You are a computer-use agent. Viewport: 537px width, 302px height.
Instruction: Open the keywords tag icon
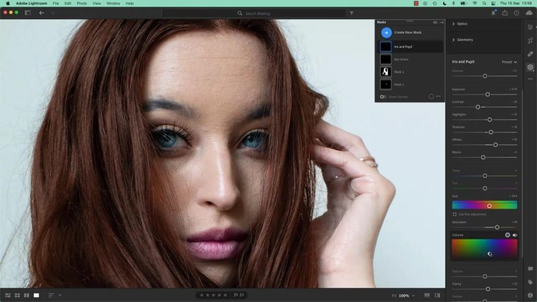click(530, 282)
